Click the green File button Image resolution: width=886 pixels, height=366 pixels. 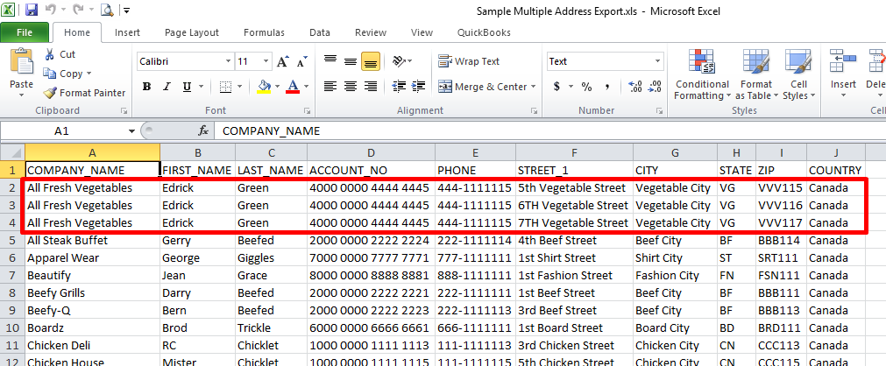pos(24,32)
